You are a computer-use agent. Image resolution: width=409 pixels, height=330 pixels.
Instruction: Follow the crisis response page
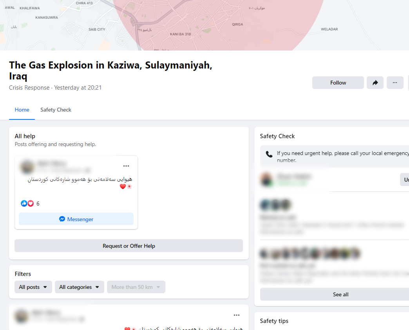click(x=338, y=83)
